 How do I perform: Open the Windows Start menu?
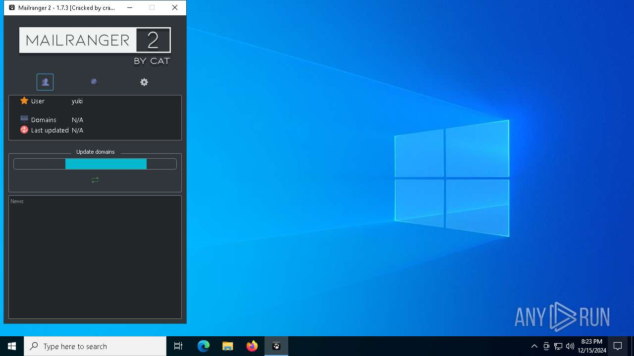click(x=12, y=346)
